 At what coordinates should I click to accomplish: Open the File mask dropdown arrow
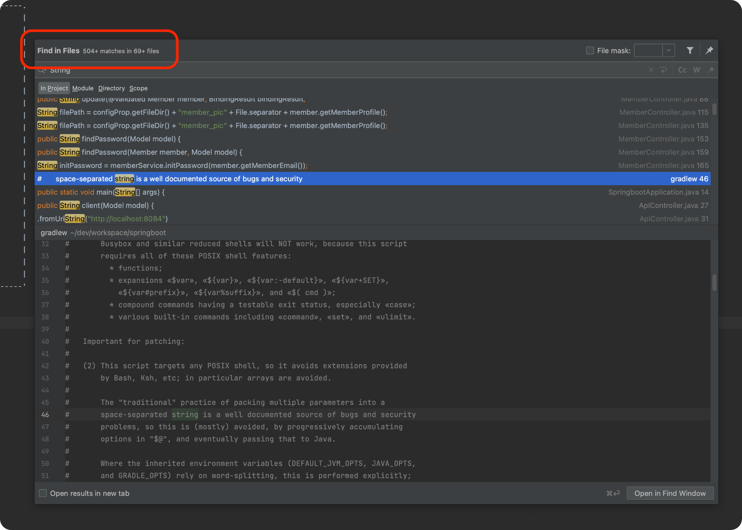pos(669,50)
